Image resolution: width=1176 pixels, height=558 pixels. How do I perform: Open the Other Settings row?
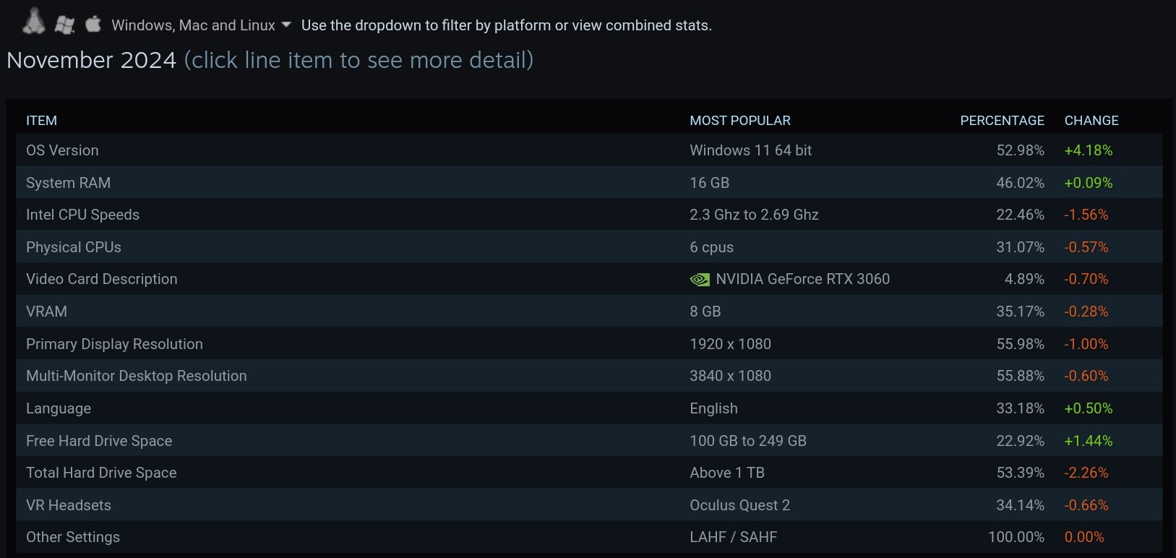point(589,537)
